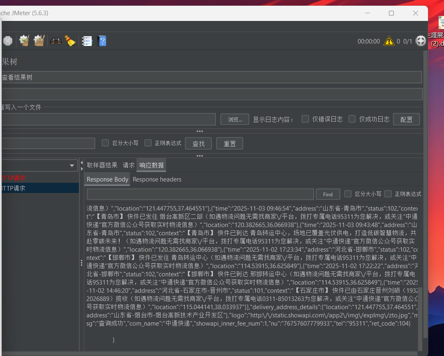This screenshot has width=444, height=356.
Task: Click the Shutdown octagon toolbar icon
Action: (x=8, y=41)
